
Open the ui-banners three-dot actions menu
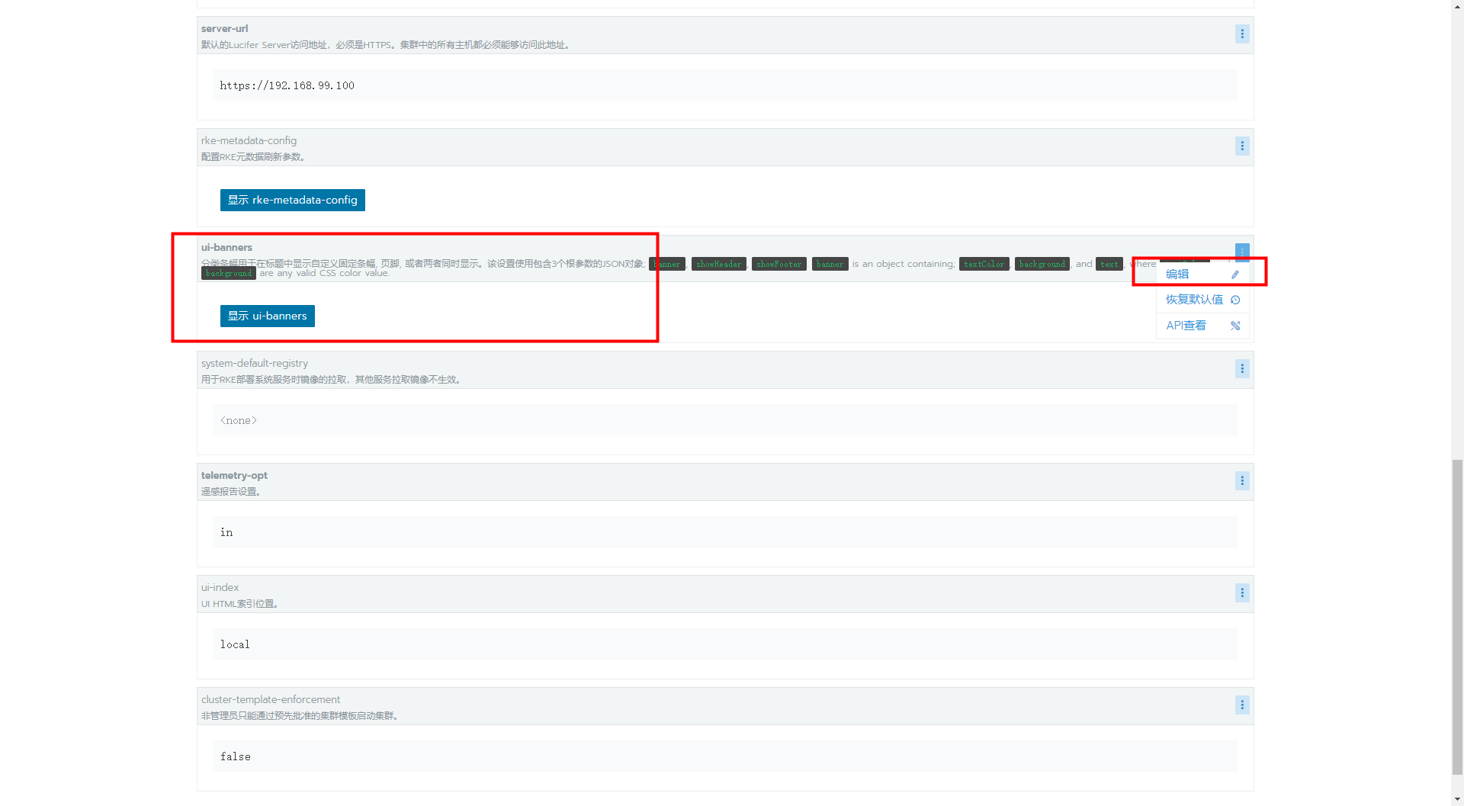coord(1242,251)
